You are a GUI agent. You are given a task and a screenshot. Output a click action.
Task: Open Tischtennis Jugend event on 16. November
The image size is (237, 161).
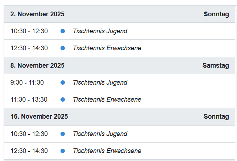coord(100,134)
